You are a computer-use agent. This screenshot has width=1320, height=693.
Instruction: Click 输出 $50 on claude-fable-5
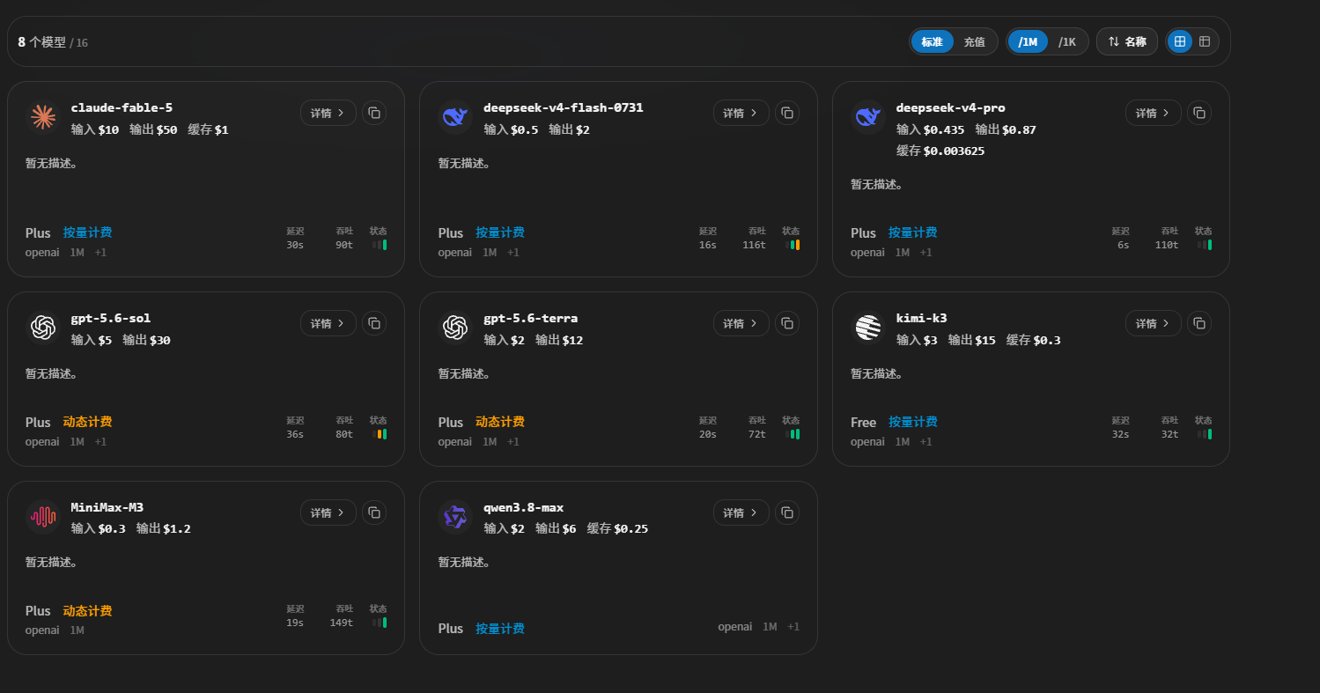[x=153, y=129]
